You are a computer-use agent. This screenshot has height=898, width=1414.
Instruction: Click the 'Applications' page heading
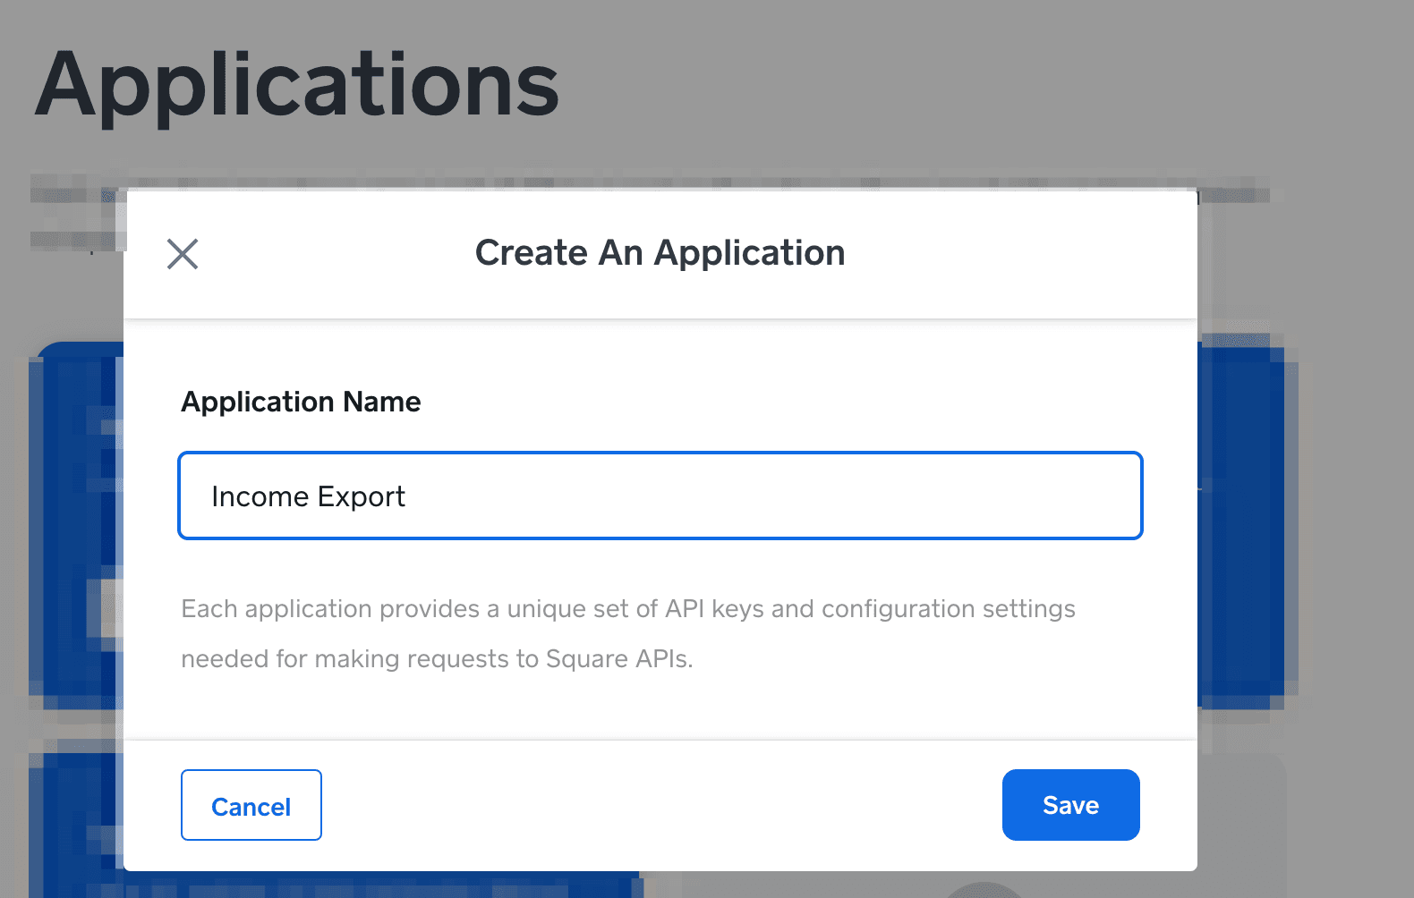pyautogui.click(x=296, y=85)
